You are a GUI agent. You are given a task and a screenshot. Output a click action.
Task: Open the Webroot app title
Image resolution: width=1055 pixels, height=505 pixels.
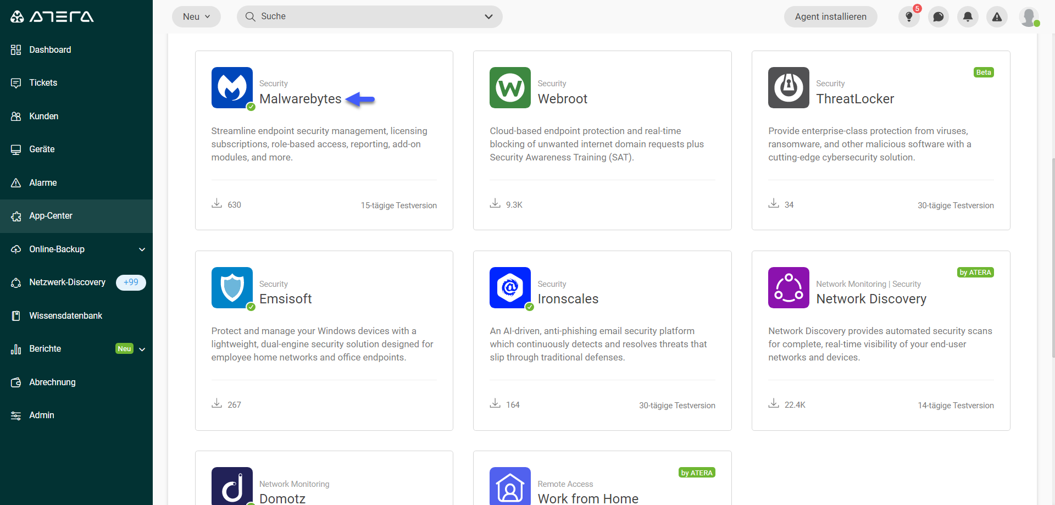click(x=562, y=99)
